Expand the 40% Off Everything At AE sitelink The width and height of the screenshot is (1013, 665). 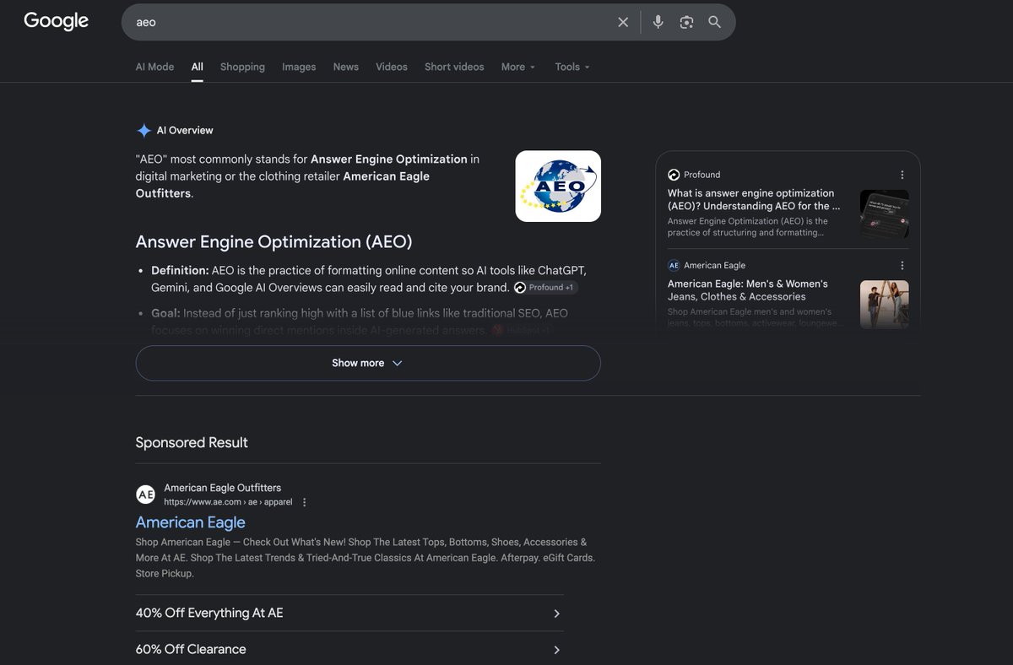click(x=349, y=614)
